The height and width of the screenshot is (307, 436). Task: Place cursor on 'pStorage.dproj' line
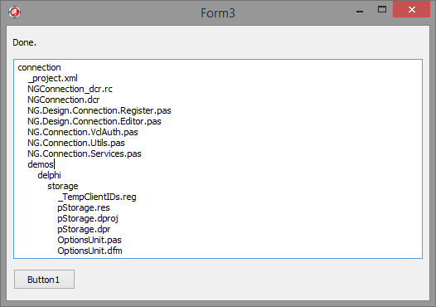(88, 219)
